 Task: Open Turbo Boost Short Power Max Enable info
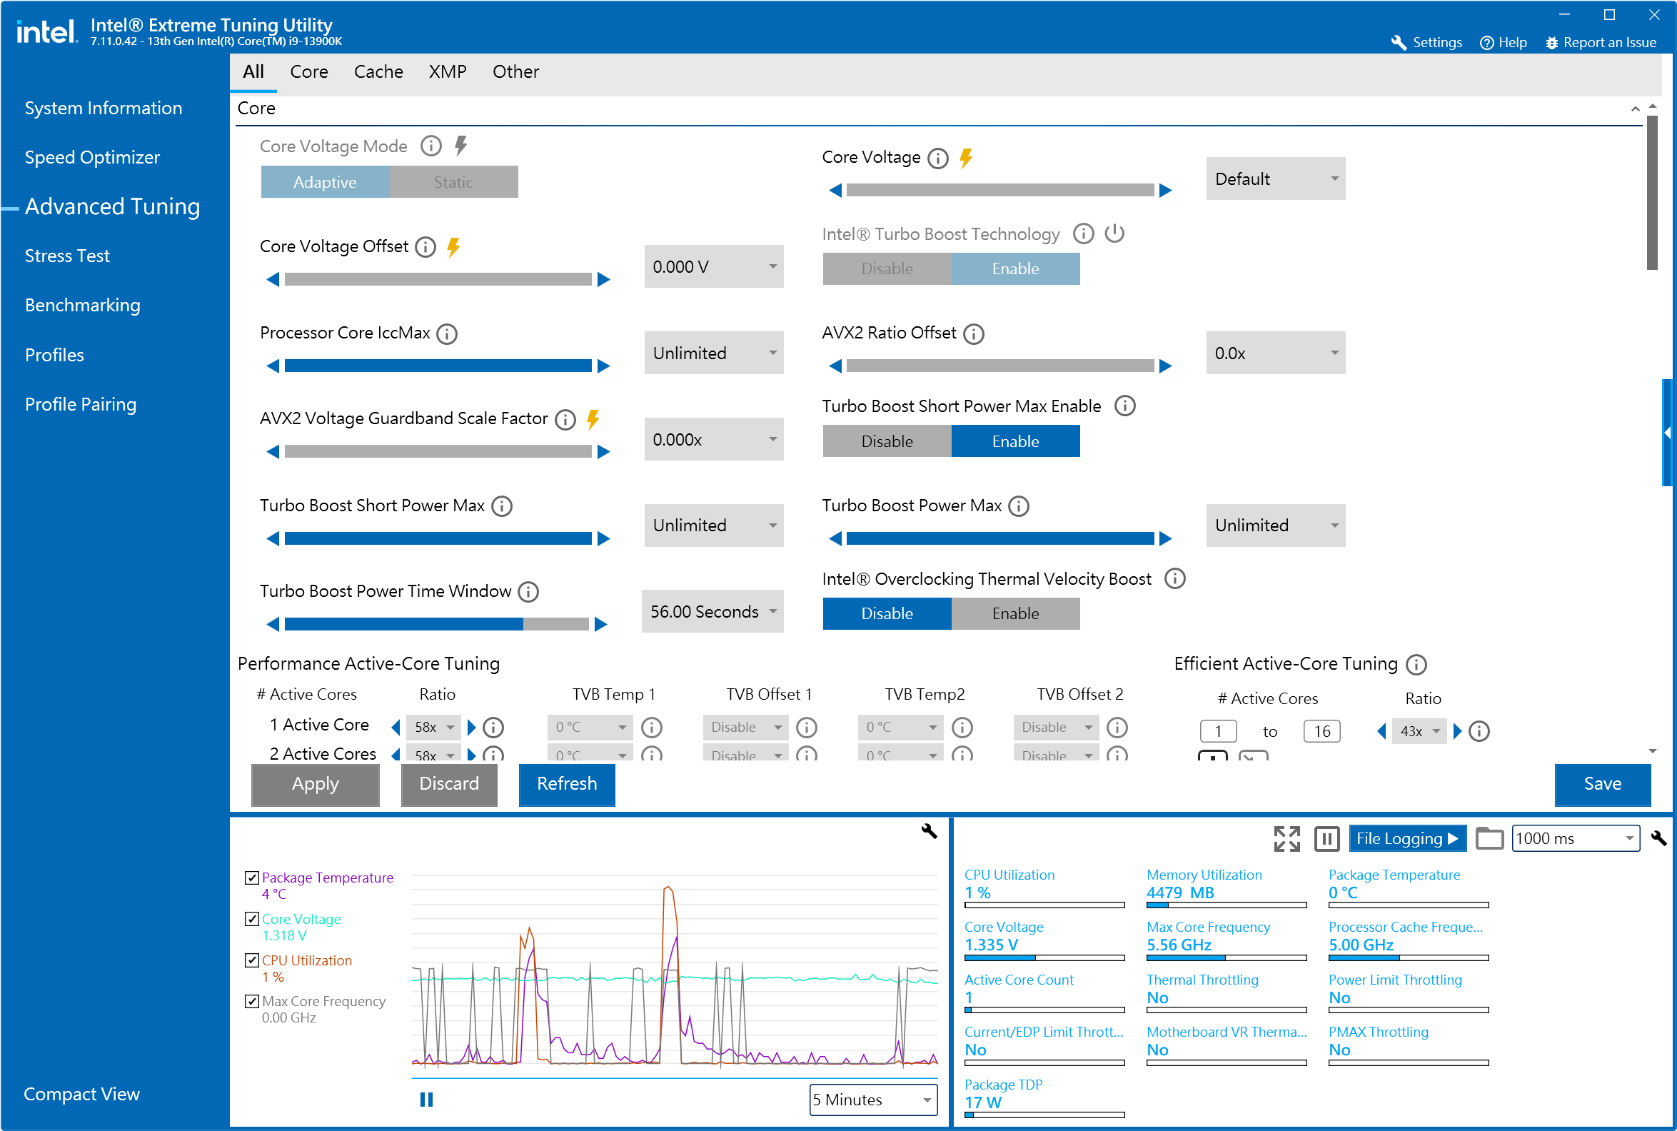(x=1124, y=406)
